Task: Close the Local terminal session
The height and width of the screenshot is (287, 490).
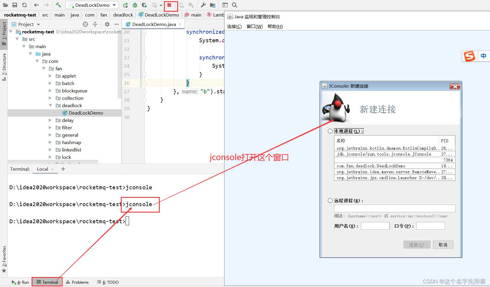Action: pyautogui.click(x=52, y=169)
